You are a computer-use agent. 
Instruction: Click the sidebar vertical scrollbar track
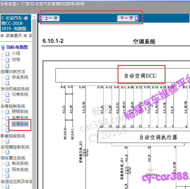34,104
